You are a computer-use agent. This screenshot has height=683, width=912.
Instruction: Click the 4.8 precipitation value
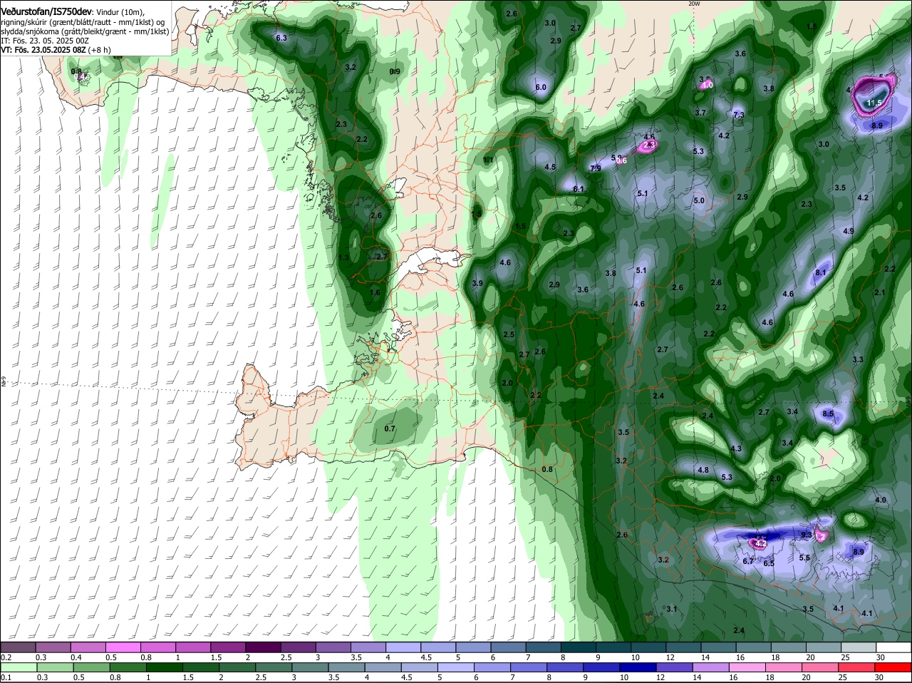(703, 470)
